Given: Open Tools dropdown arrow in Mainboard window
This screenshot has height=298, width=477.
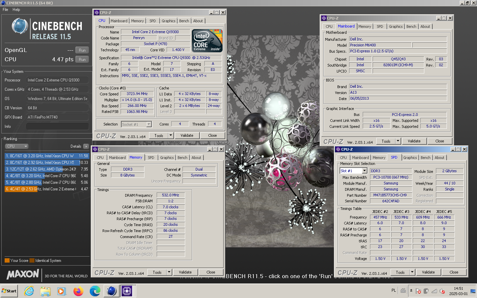Looking at the screenshot, I should click(x=398, y=141).
